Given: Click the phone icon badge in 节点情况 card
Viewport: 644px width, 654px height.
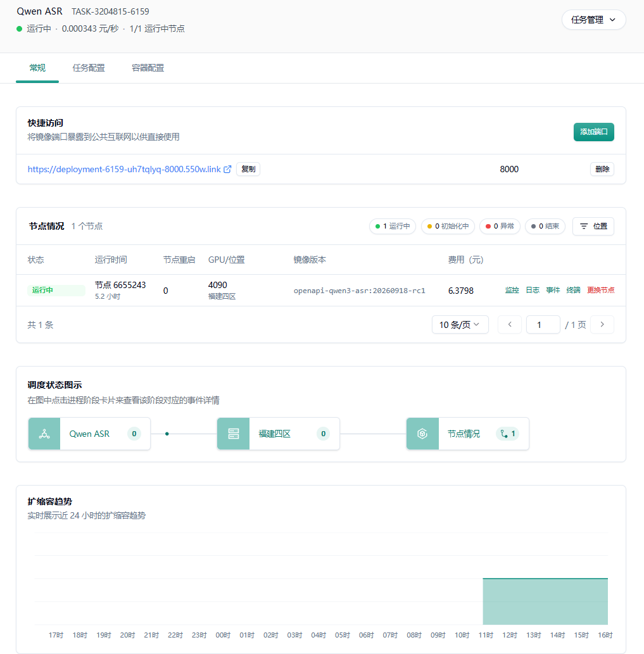Looking at the screenshot, I should click(x=508, y=434).
